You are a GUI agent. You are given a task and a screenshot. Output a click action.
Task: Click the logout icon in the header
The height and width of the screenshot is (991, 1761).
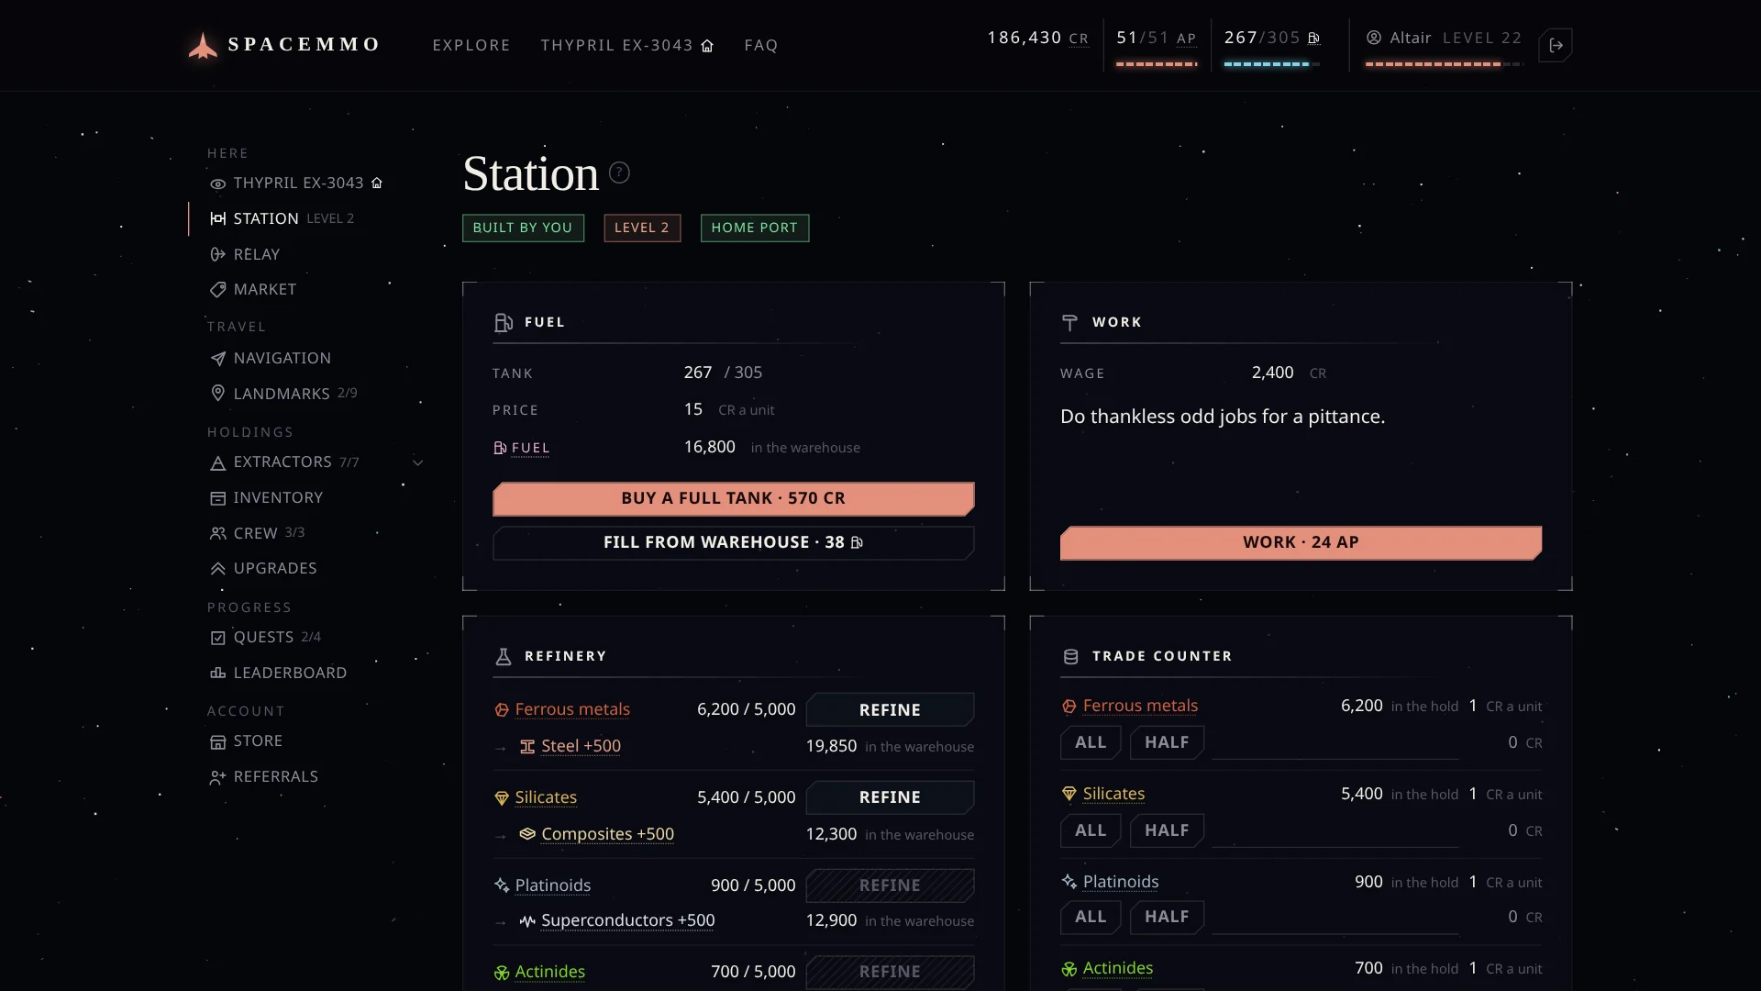point(1556,45)
